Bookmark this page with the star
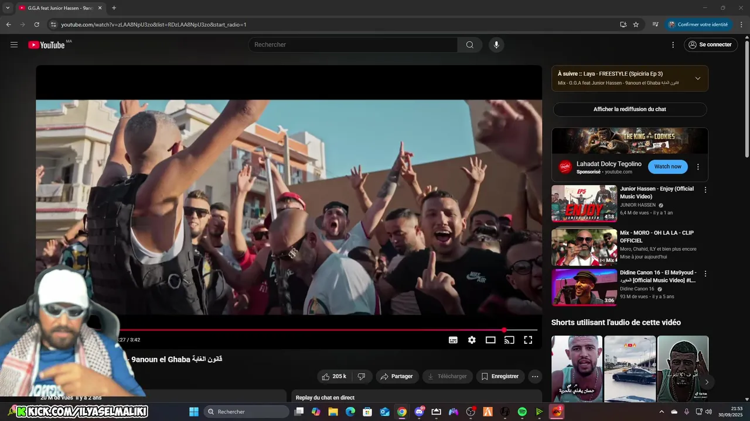The height and width of the screenshot is (421, 750). click(636, 25)
